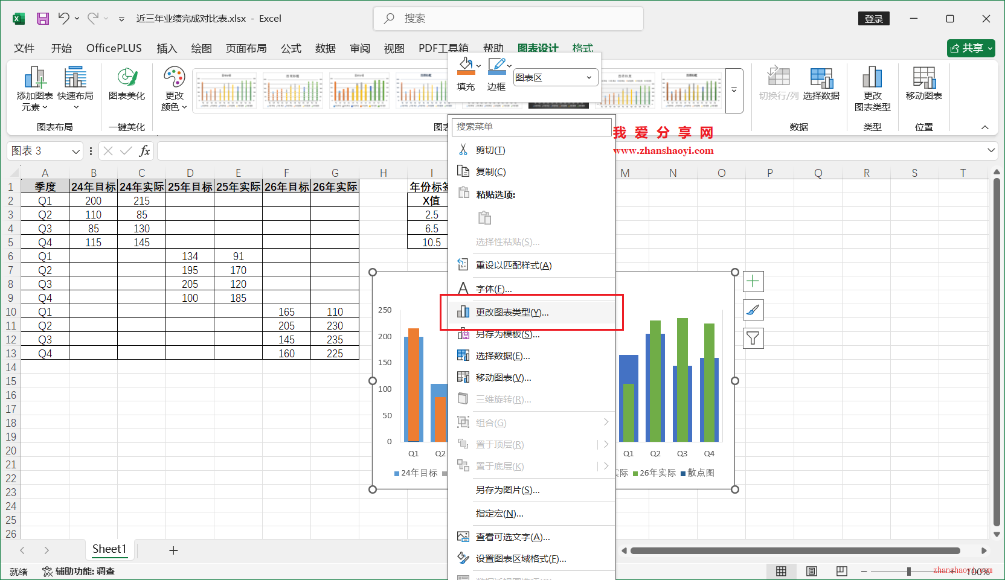Screen dimensions: 1005x580
Task: Open Font dialog from context menu
Action: (x=531, y=288)
